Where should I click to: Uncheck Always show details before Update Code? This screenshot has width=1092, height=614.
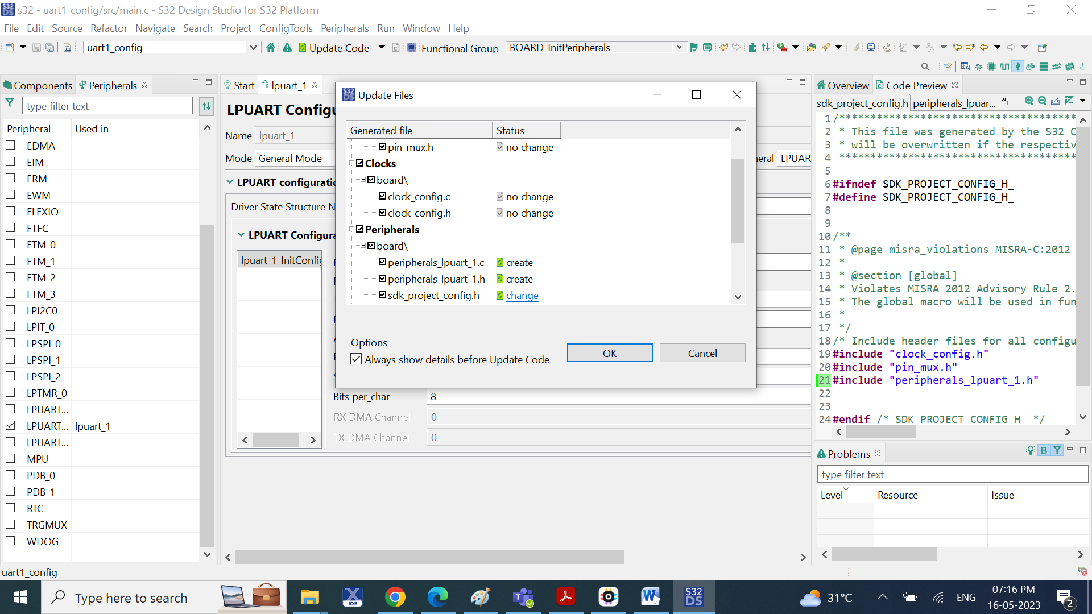[x=356, y=359]
